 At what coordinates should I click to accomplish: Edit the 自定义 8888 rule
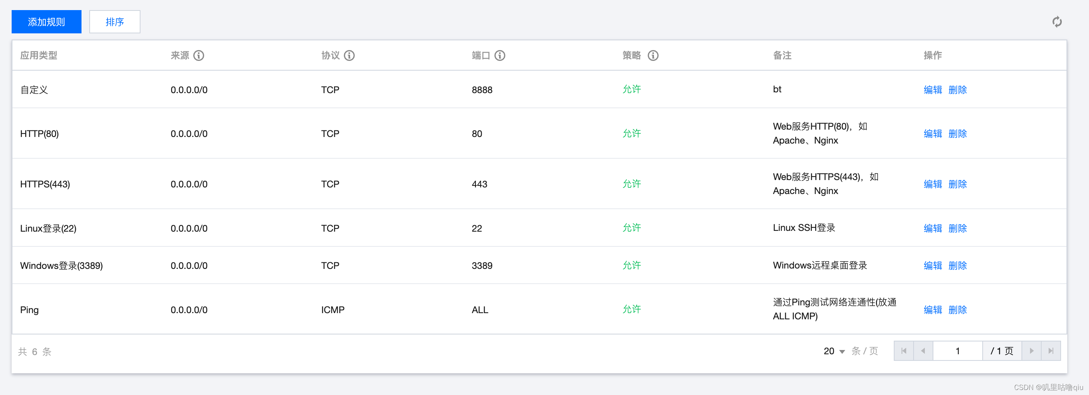click(933, 90)
